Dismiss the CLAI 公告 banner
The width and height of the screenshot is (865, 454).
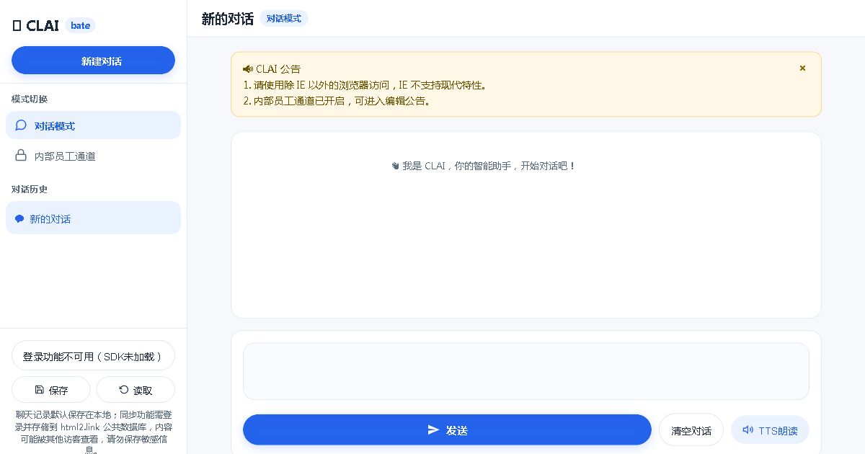click(802, 68)
